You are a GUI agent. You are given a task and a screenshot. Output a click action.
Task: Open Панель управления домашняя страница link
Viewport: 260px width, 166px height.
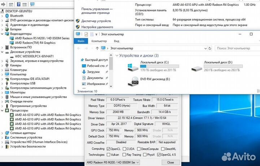[x=97, y=11]
